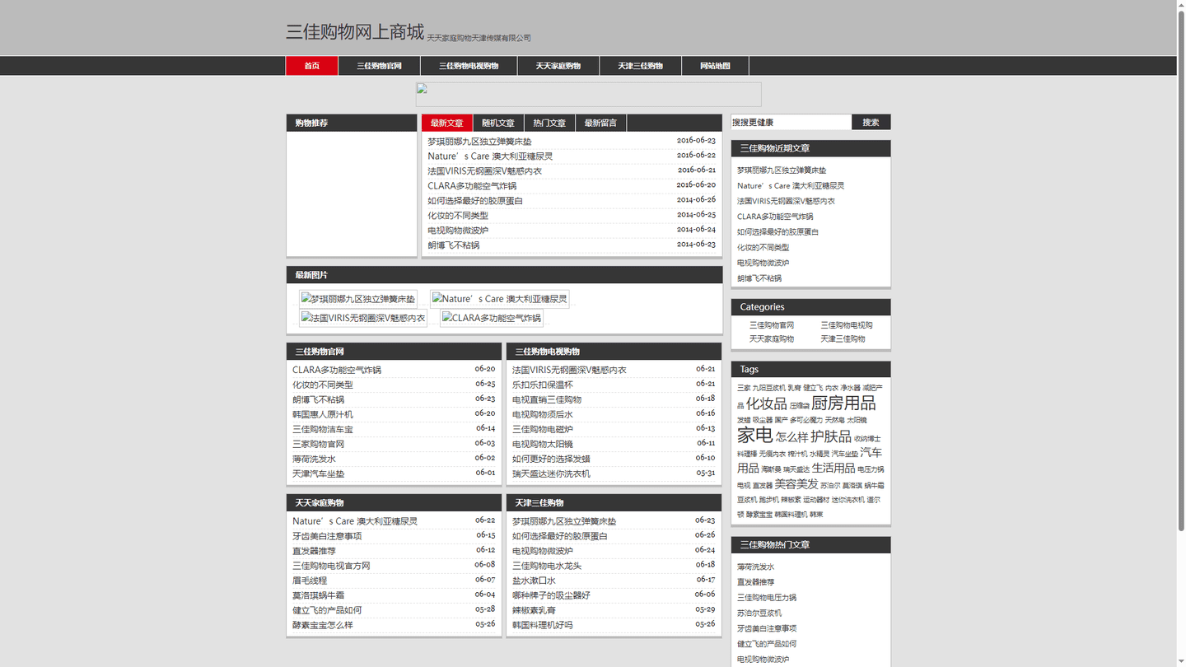
Task: Open 三佳购物电视官方网 article
Action: (331, 566)
